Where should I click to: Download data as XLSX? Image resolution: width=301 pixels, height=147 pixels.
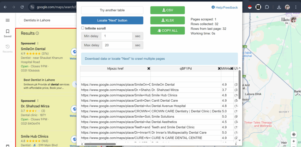(x=167, y=20)
